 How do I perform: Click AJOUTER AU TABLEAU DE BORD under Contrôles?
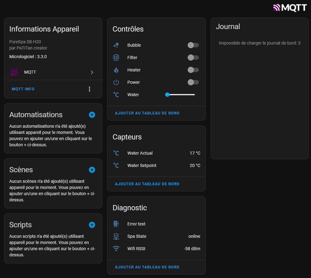tap(147, 113)
